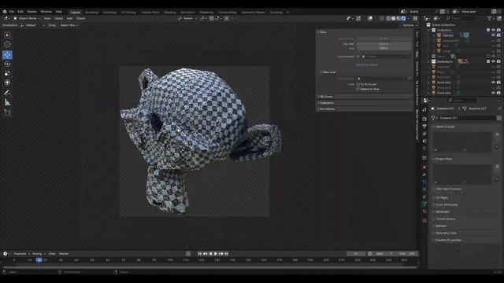Hide Point.002 via eye icon

pyautogui.click(x=494, y=83)
